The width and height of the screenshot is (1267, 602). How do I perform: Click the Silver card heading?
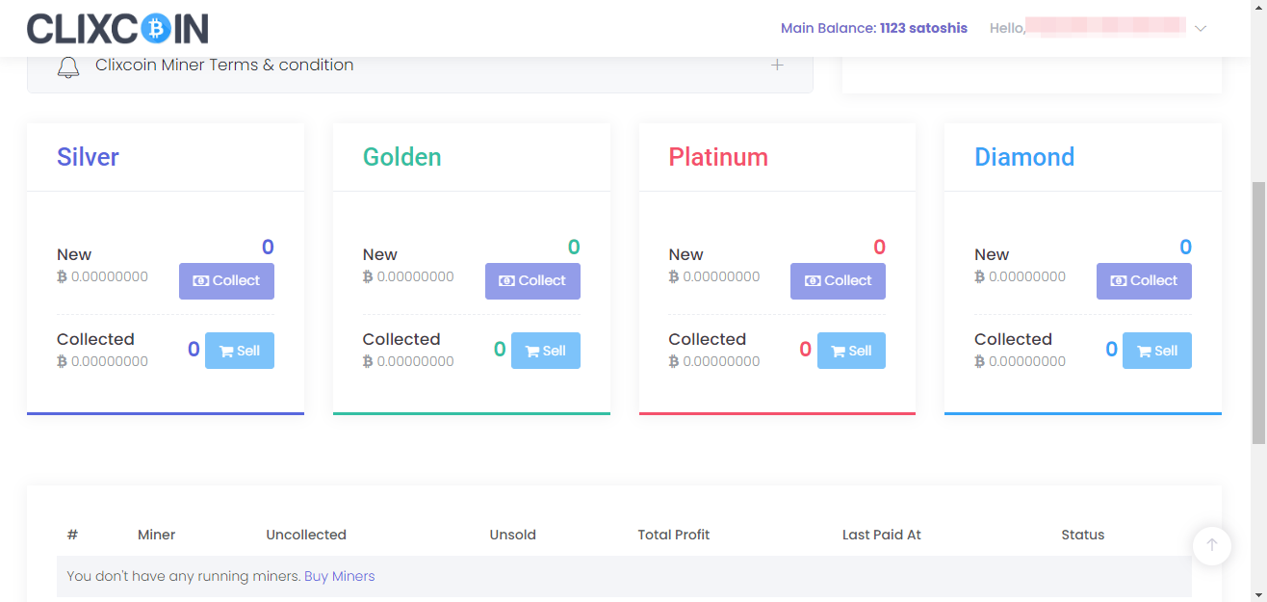(88, 157)
